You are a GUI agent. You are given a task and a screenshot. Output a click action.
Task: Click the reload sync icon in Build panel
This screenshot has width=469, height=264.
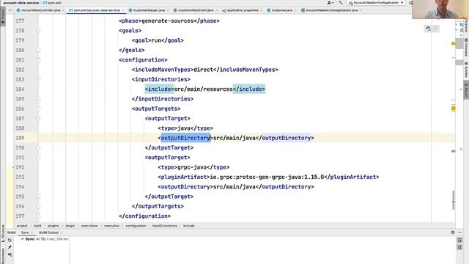(x=10, y=240)
